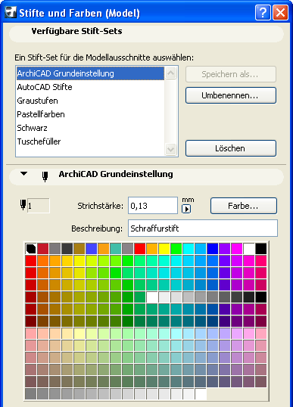The height and width of the screenshot is (407, 293).
Task: Select Graustufen pen set
Action: click(90, 101)
